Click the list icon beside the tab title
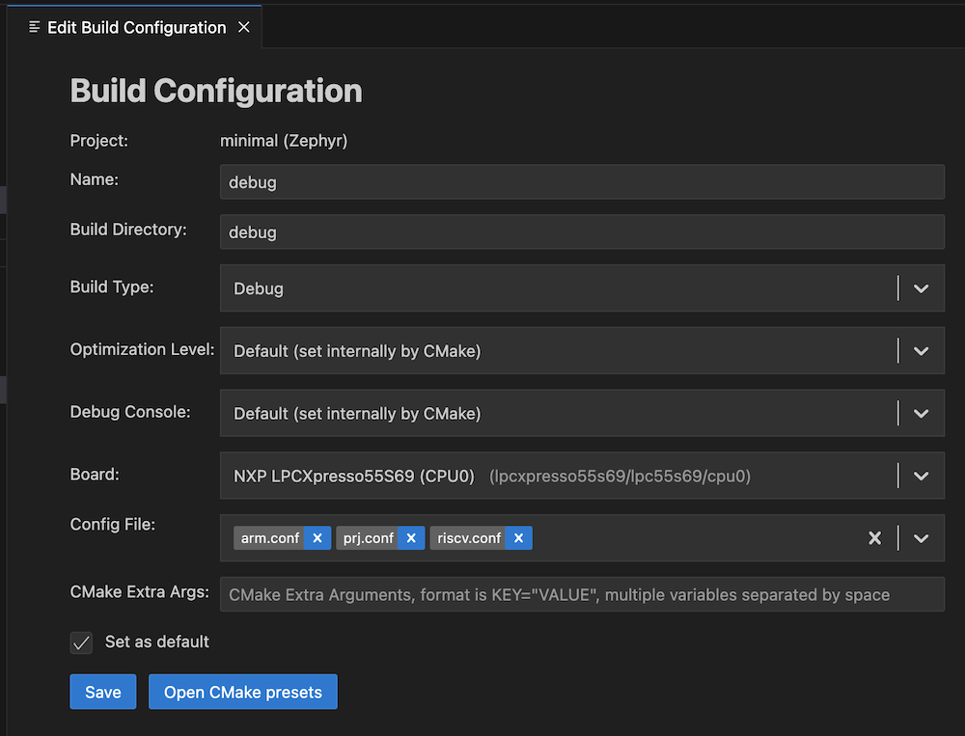Viewport: 965px width, 736px height. 32,27
